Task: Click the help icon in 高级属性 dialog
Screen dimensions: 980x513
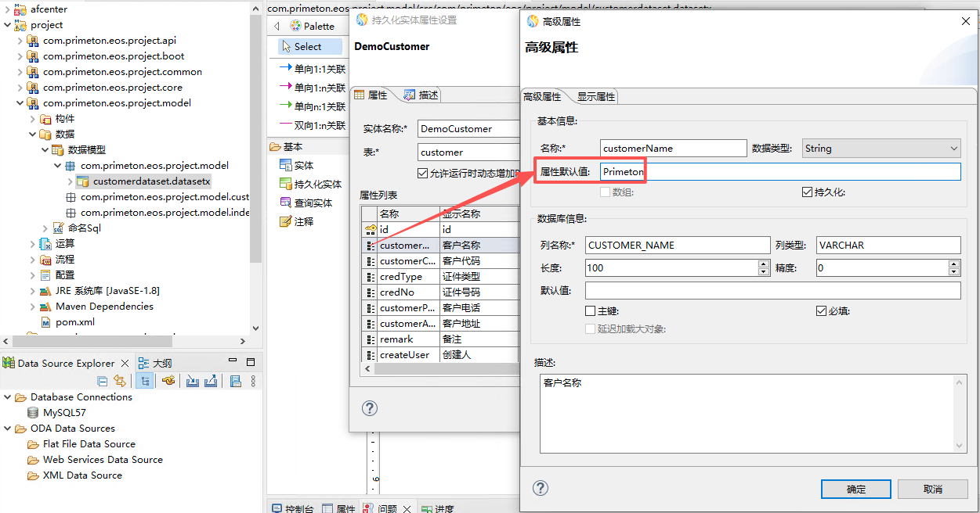Action: [x=541, y=488]
